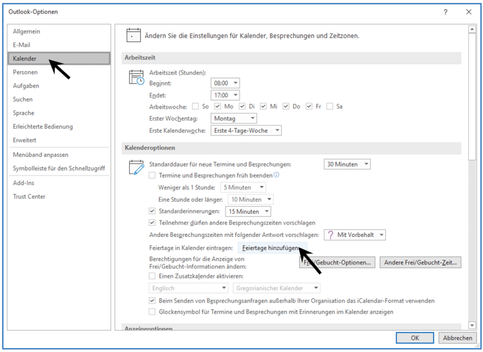Confirm settings with the OK button

[x=415, y=338]
